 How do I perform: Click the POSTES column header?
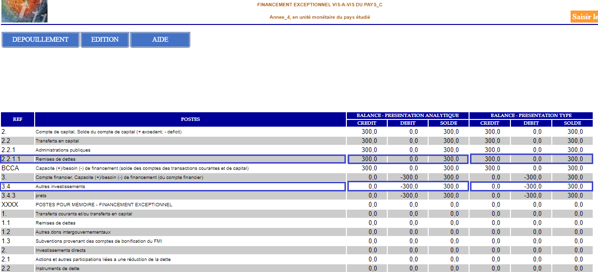click(x=190, y=119)
